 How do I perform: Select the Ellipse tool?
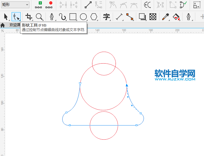click(83, 17)
